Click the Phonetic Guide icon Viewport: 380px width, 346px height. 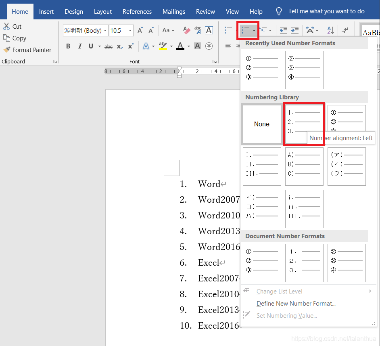198,30
